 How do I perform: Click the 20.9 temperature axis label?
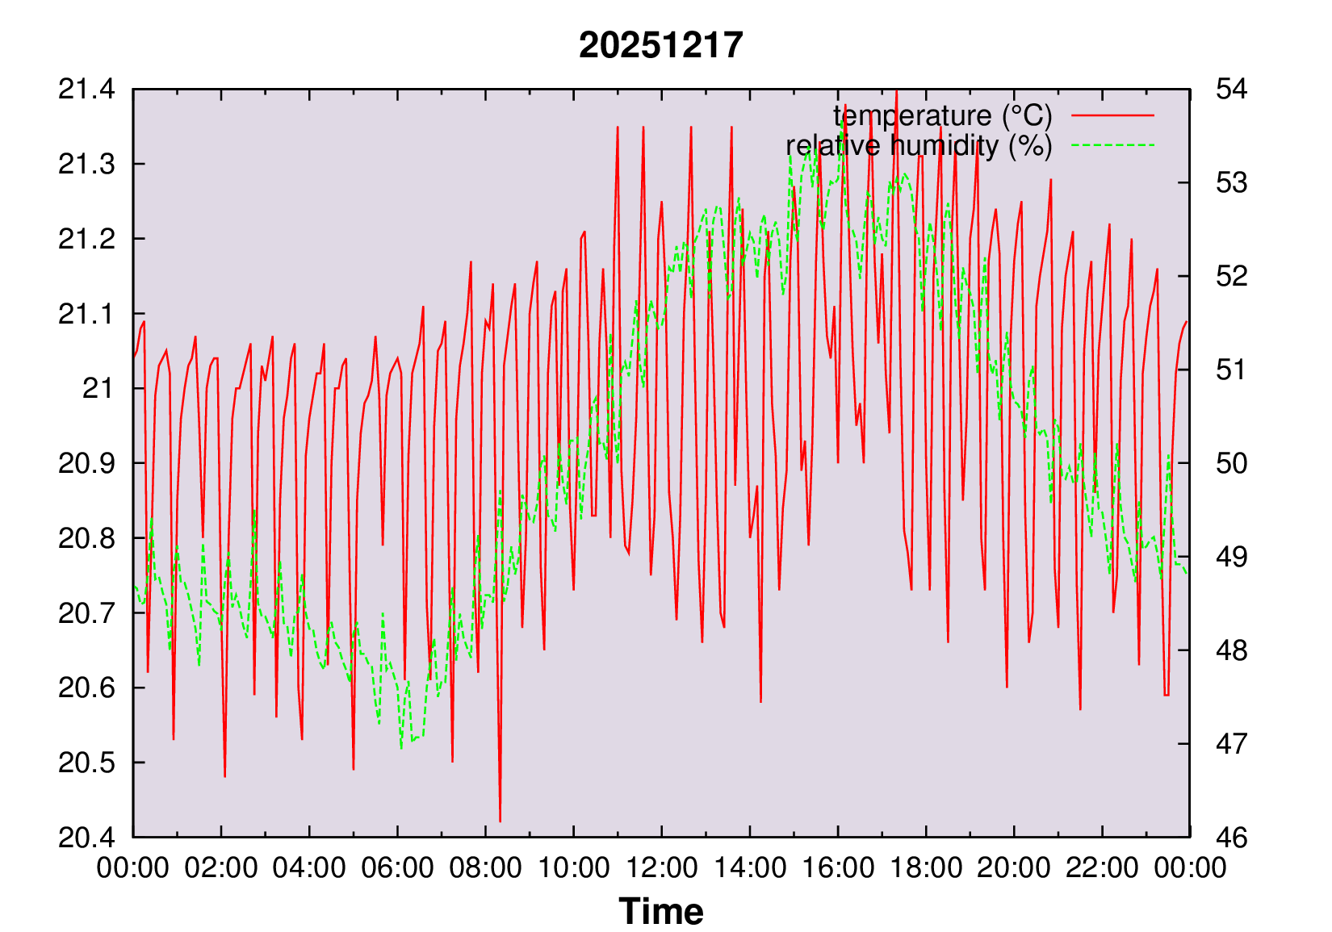(86, 464)
